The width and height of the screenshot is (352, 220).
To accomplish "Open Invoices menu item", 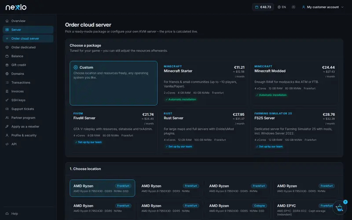I will [x=28, y=92].
